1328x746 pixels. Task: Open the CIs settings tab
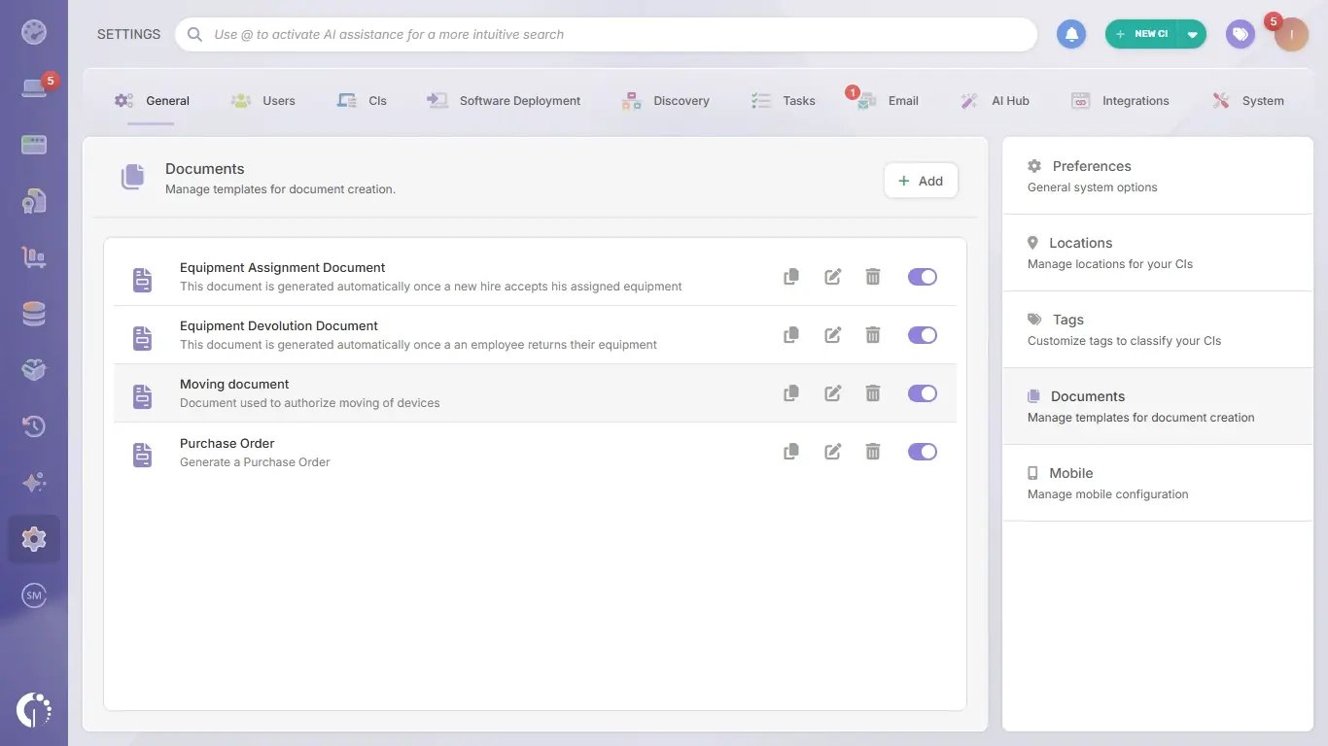click(362, 100)
